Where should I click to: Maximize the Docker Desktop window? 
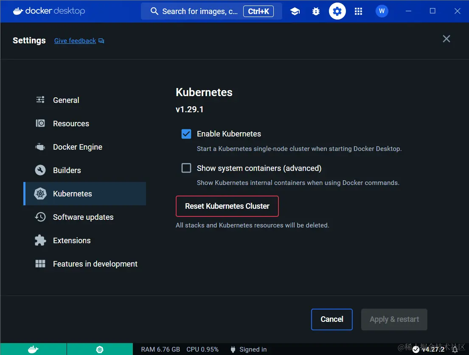pos(432,11)
